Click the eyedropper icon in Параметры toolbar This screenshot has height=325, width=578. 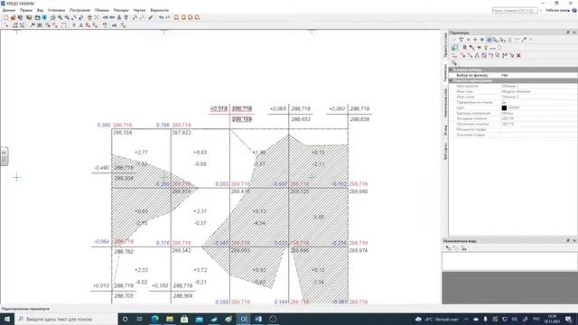click(524, 40)
